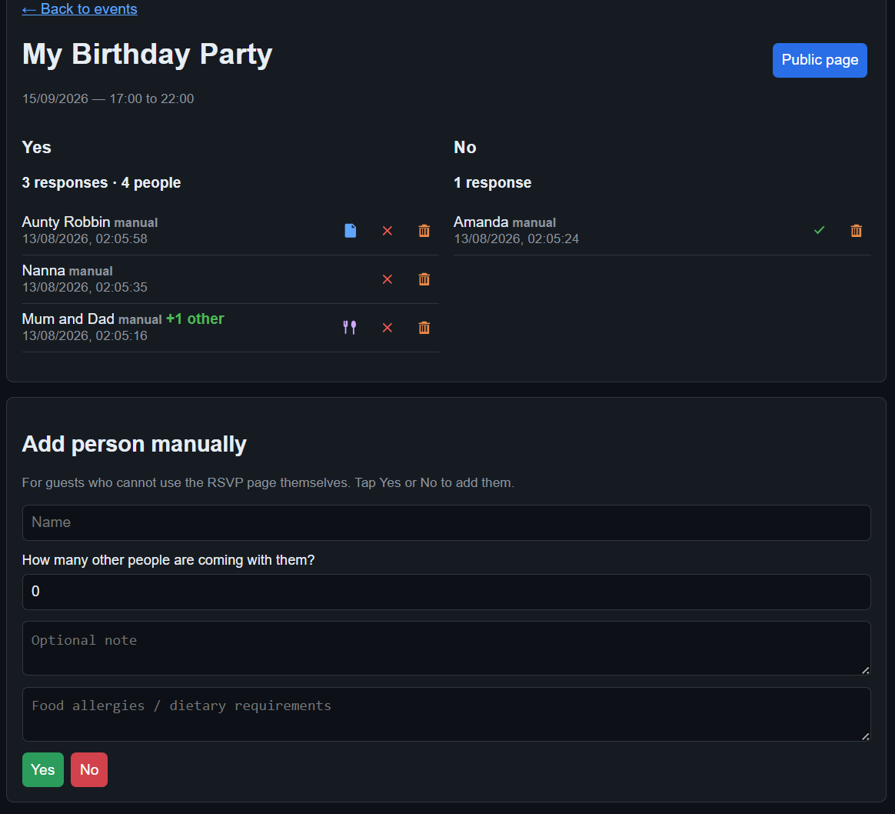This screenshot has width=895, height=814.
Task: Select timestamp '13/08/2026, 02:05:16'
Action: pyautogui.click(x=85, y=336)
